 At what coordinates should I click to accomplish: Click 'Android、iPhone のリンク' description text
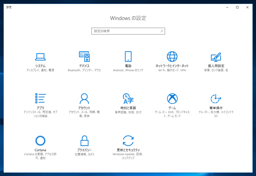128,70
